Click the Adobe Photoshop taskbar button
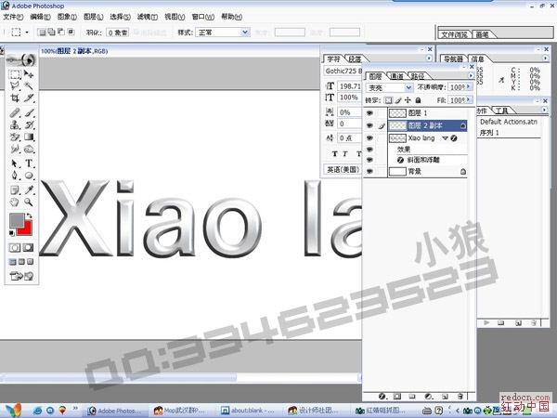This screenshot has height=418, width=557. (119, 410)
